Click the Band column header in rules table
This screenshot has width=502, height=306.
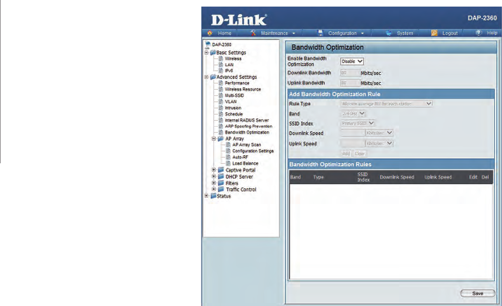295,177
